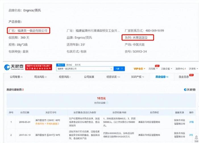
Task: Expand the orange 查看其他 link under the 2018 document
Action: tap(47, 124)
